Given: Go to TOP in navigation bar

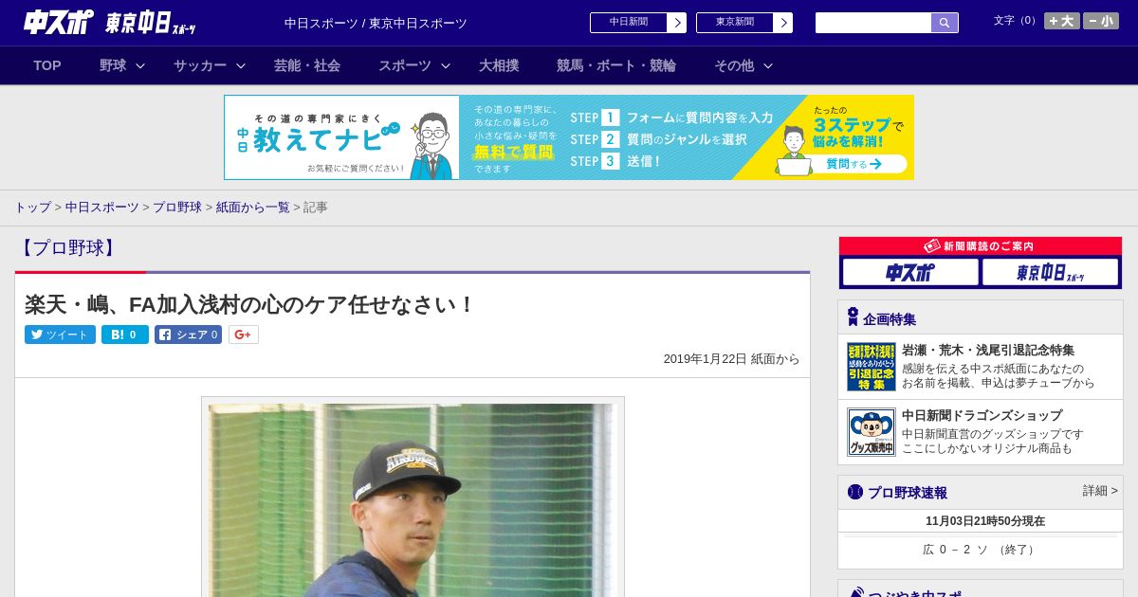Looking at the screenshot, I should click(47, 65).
